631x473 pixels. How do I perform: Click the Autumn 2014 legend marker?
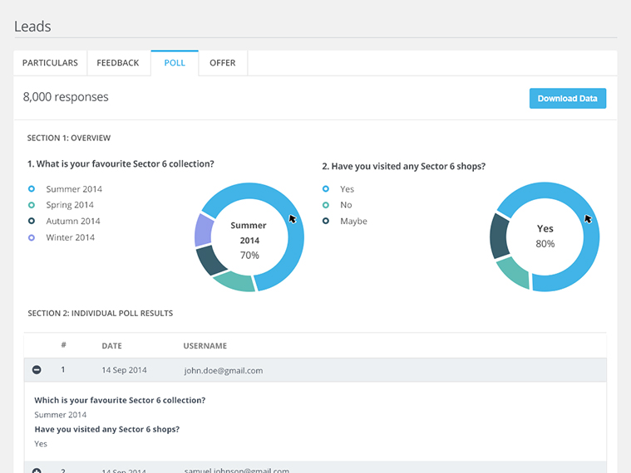coord(32,221)
